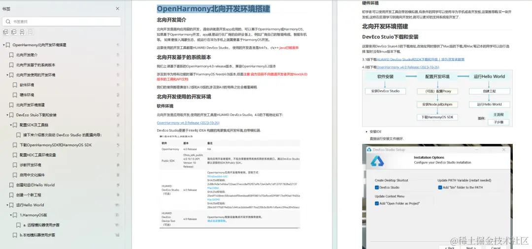The height and width of the screenshot is (249, 532).
Task: Go to bookmark 创建和运行Hello World
Action: [35, 185]
